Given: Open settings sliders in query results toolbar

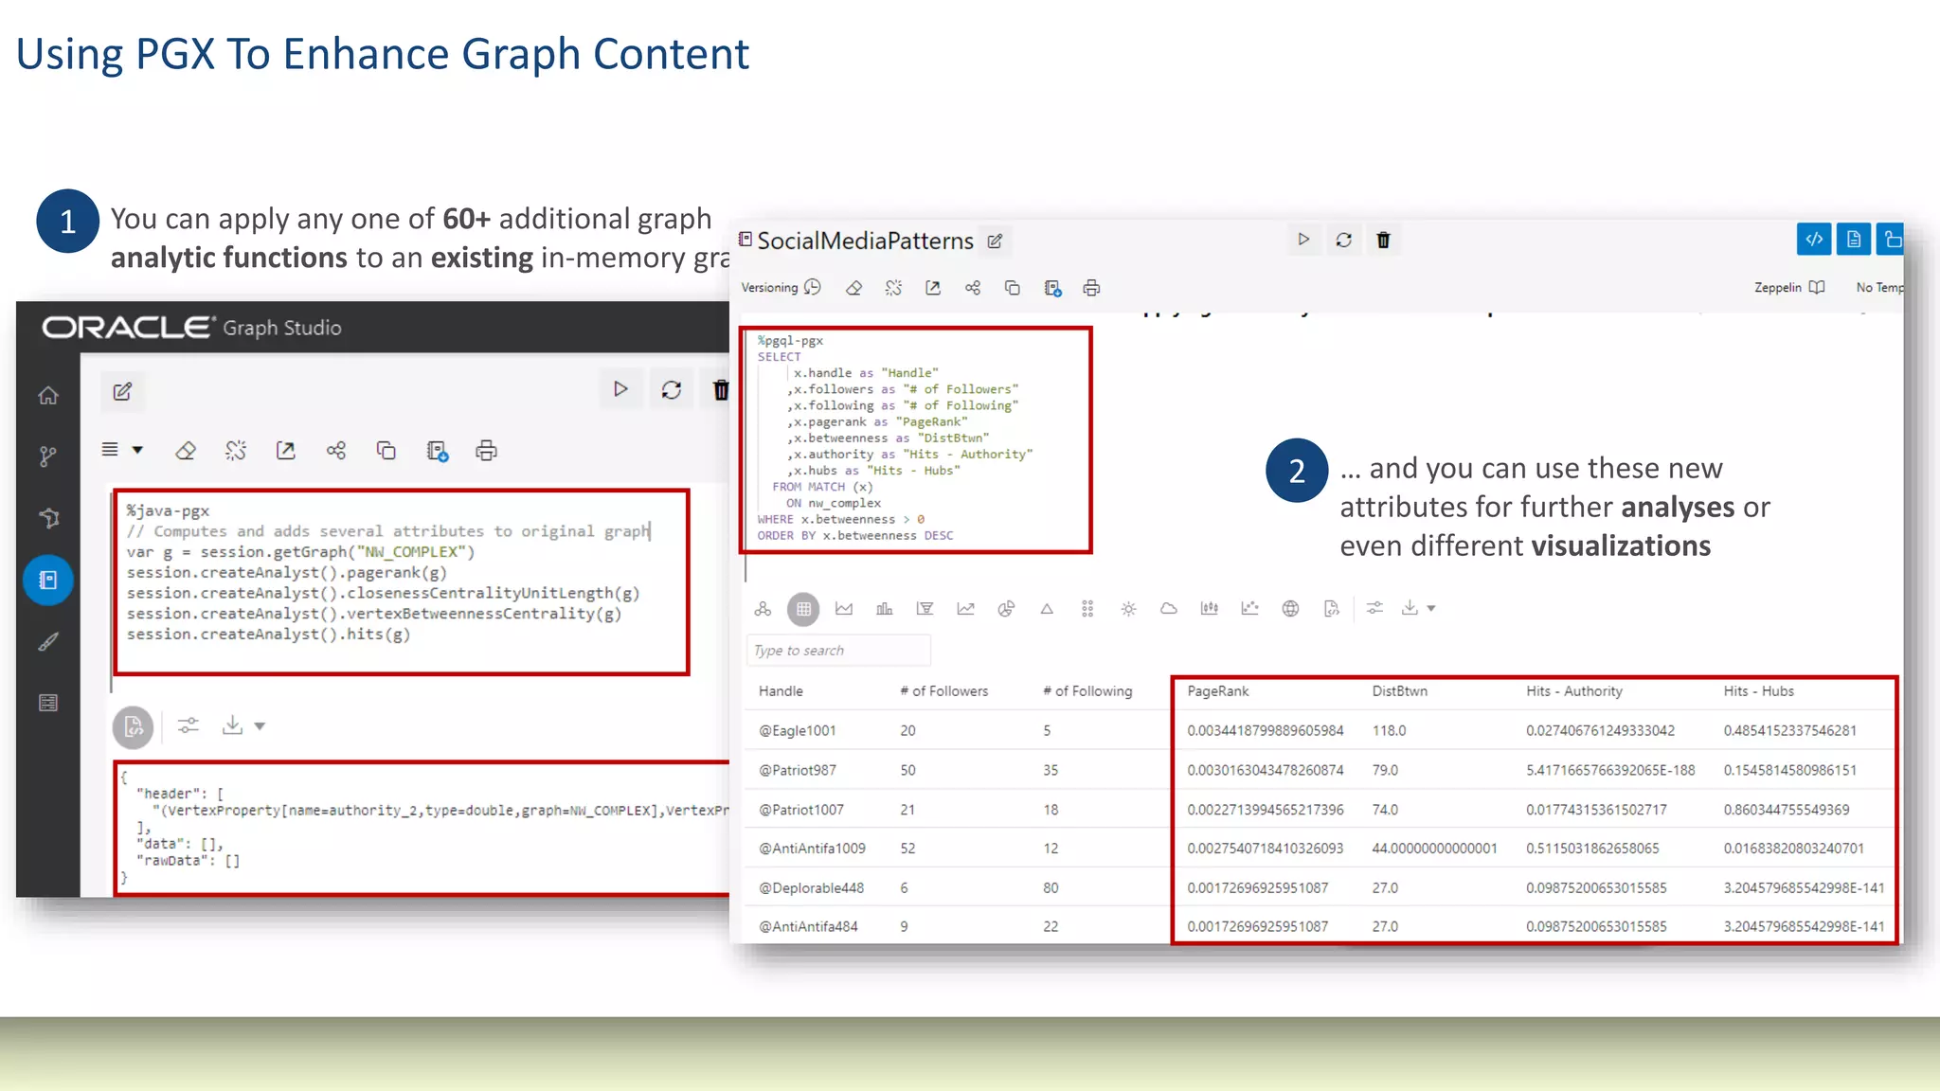Looking at the screenshot, I should pos(1374,608).
